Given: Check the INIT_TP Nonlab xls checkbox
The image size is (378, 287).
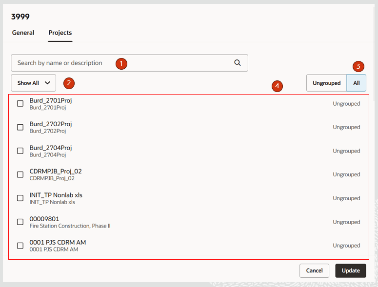Looking at the screenshot, I should [20, 198].
